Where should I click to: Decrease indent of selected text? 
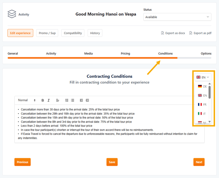coord(81,100)
